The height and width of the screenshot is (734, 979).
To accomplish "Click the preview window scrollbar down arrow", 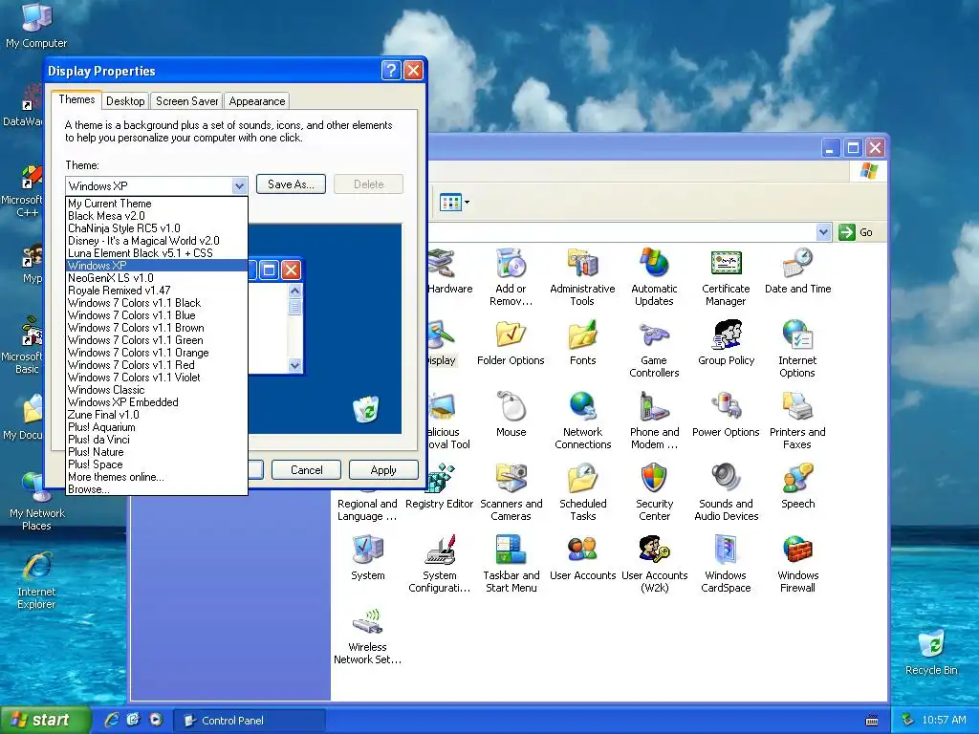I will point(295,366).
